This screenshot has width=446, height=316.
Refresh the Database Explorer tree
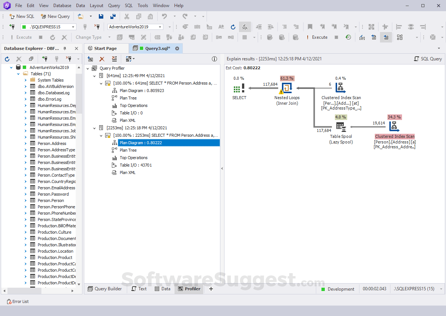[x=7, y=59]
